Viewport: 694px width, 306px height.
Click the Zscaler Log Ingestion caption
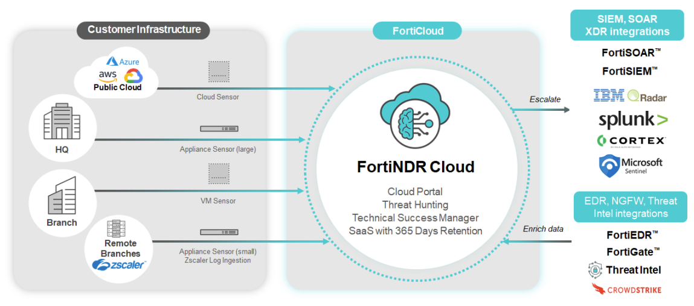tap(218, 260)
